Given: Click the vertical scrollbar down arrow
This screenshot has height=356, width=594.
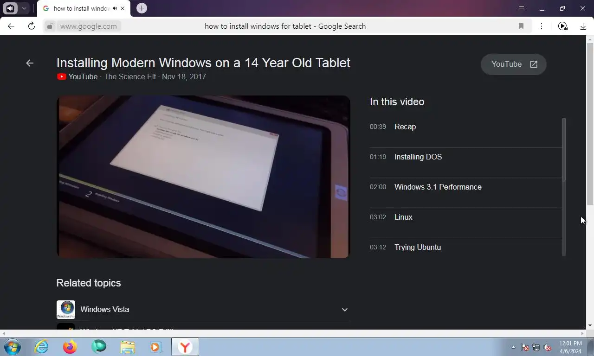Looking at the screenshot, I should click(x=590, y=326).
